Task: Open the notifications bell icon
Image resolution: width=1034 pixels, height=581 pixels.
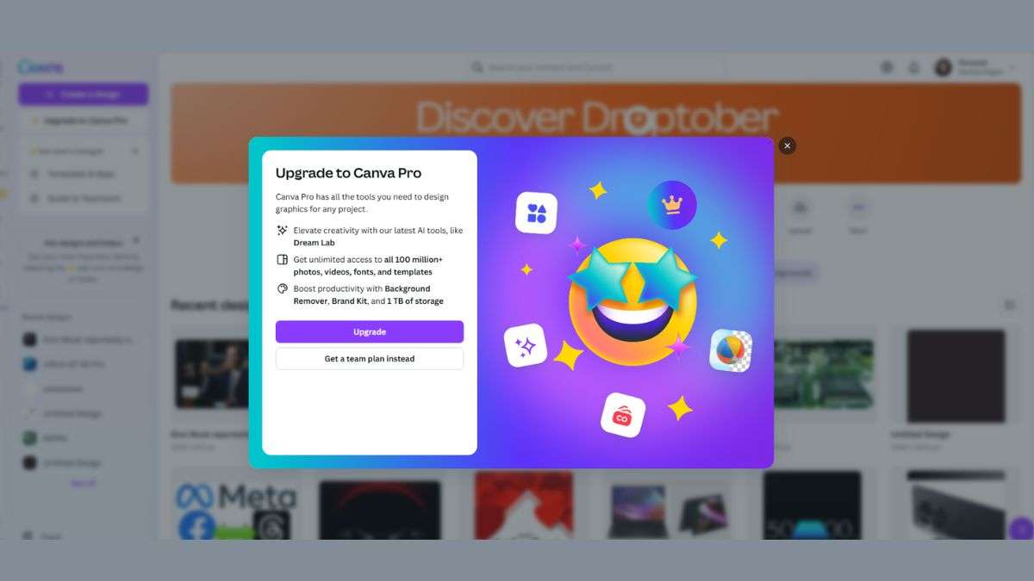Action: click(x=914, y=67)
